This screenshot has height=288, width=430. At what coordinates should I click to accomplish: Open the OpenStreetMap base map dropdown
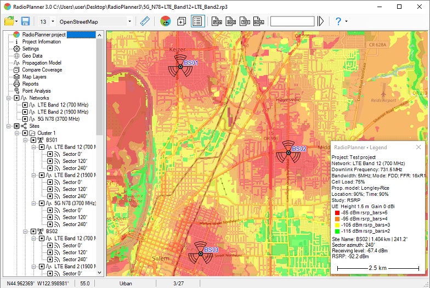point(129,21)
